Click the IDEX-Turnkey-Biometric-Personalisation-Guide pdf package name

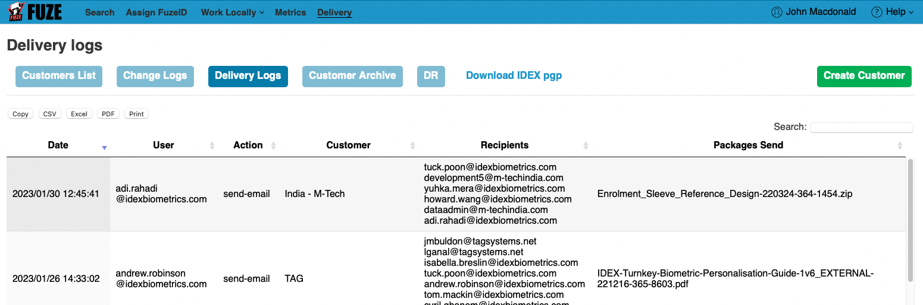736,278
